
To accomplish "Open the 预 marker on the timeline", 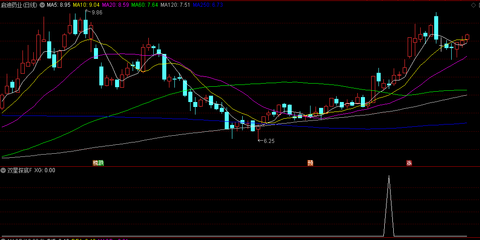I will coord(311,163).
